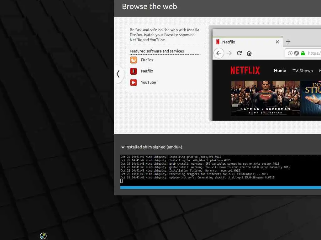Click 'Featured software and services' heading
Viewport: 321px width, 240px height.
coord(157,51)
